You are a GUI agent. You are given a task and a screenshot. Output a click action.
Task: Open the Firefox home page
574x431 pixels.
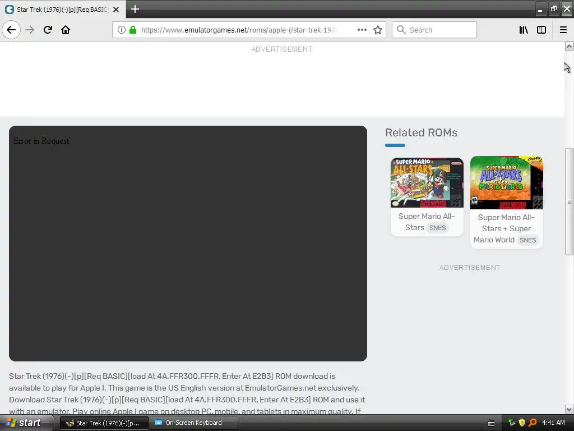pos(66,30)
